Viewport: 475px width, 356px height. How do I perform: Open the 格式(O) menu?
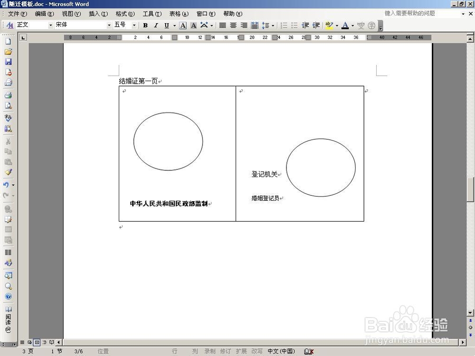pyautogui.click(x=125, y=14)
